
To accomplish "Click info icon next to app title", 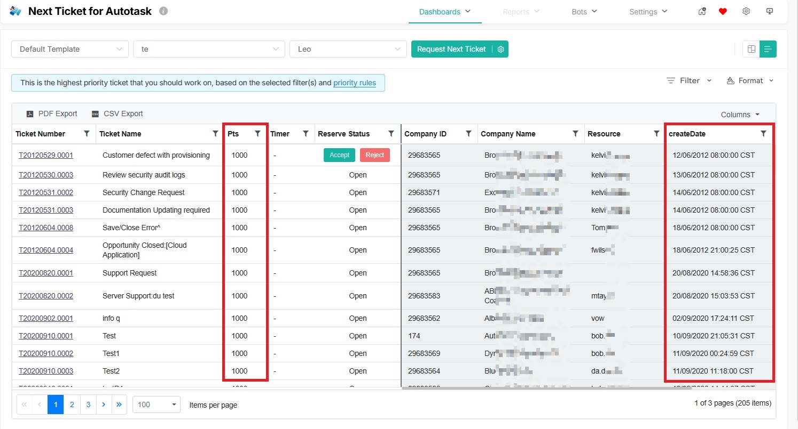I will (x=163, y=11).
